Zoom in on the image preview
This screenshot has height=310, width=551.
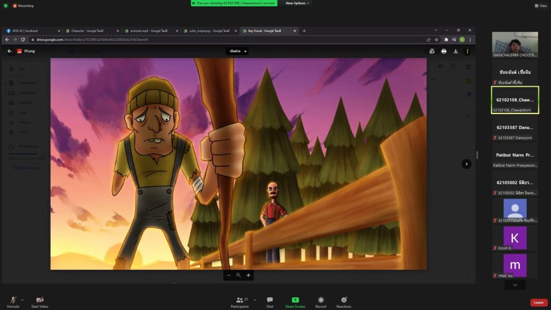coord(248,275)
